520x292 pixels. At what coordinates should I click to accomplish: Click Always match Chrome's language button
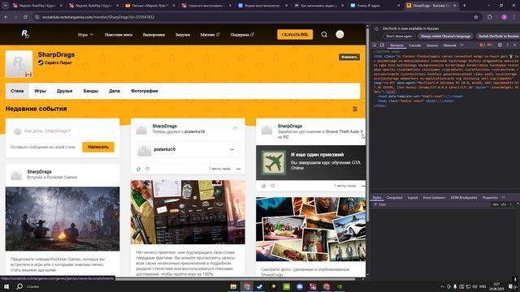445,36
